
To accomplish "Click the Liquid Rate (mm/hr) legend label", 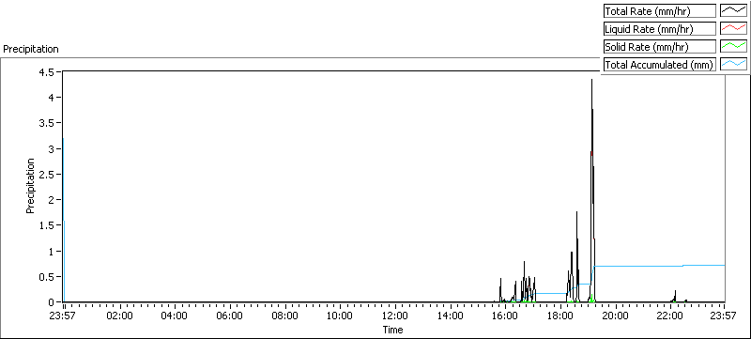I will 659,29.
